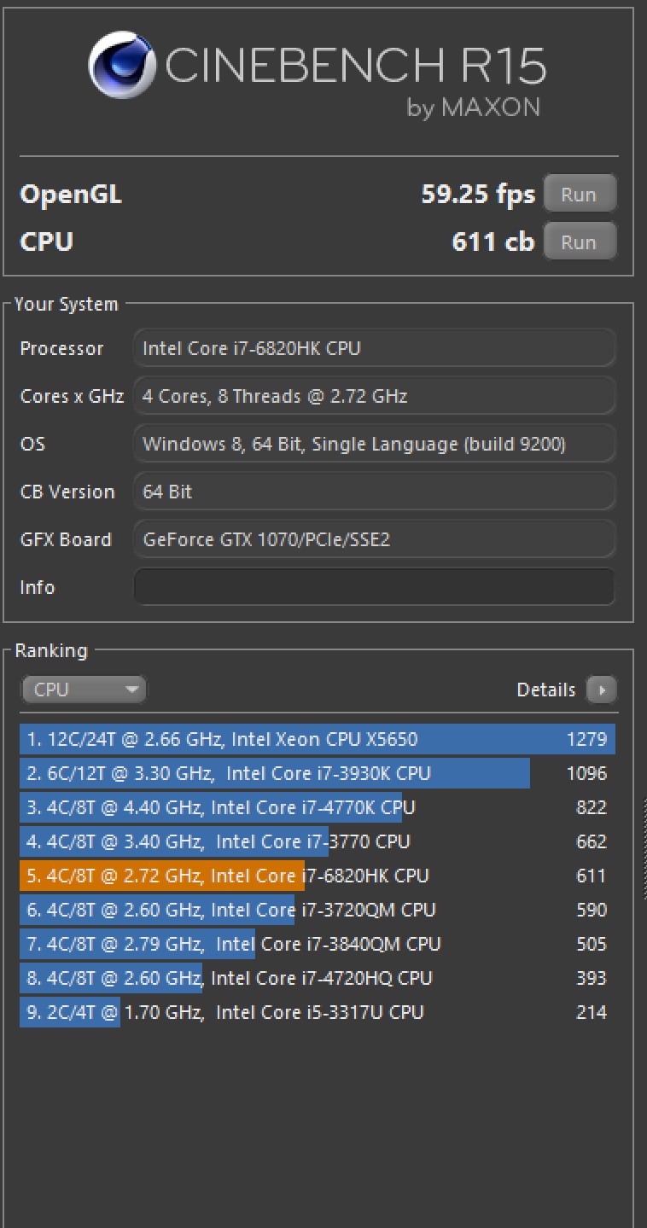
Task: Choose the i7-4770K entry scoring 822
Action: click(316, 807)
